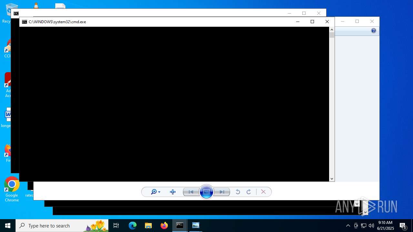Click the cmd.exe scrollbar up arrow
The width and height of the screenshot is (413, 232).
click(332, 30)
